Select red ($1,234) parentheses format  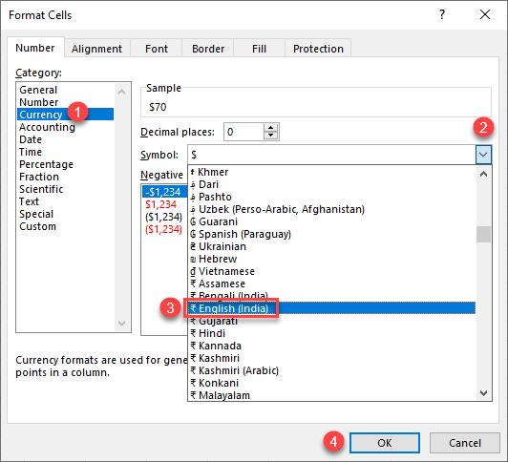tap(164, 229)
